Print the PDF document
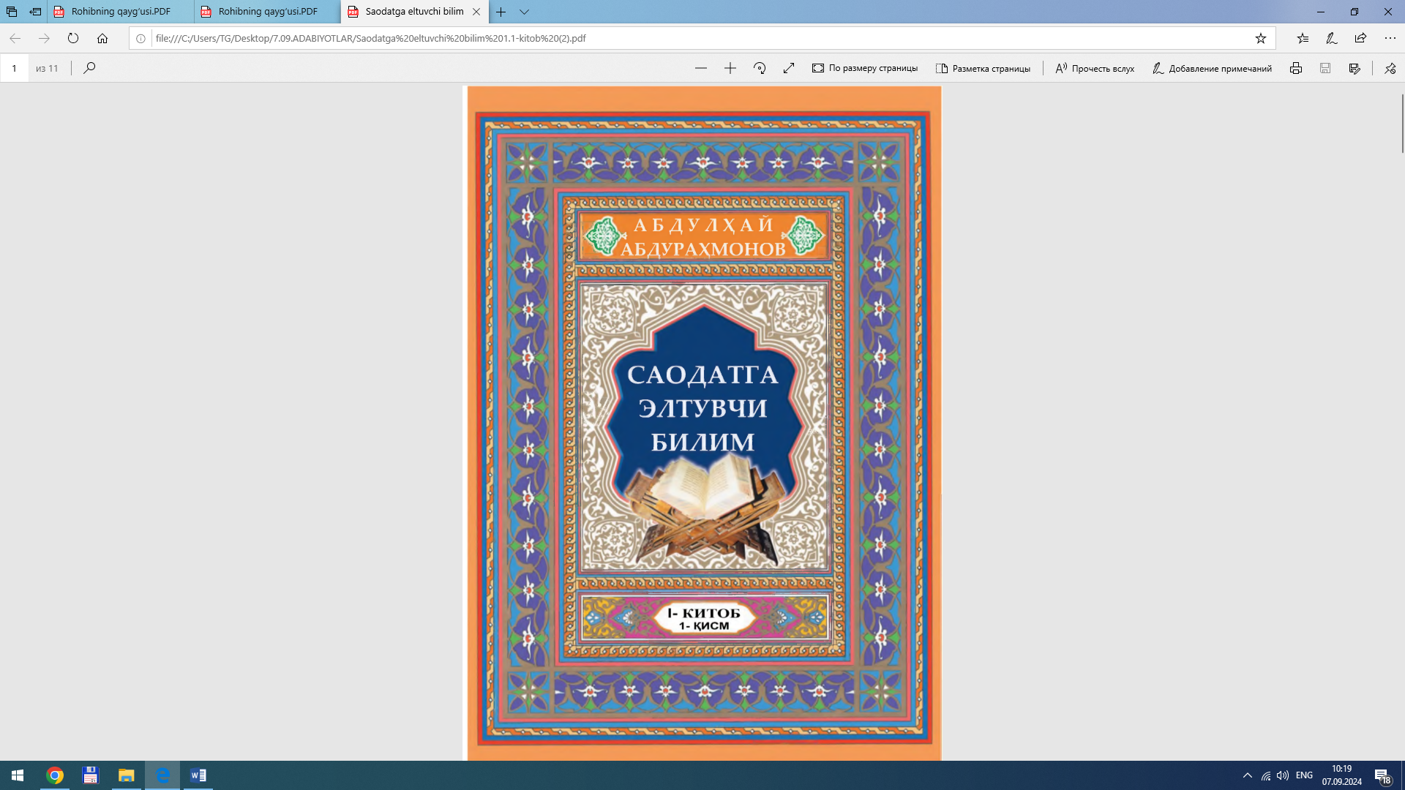The image size is (1405, 790). 1295,68
